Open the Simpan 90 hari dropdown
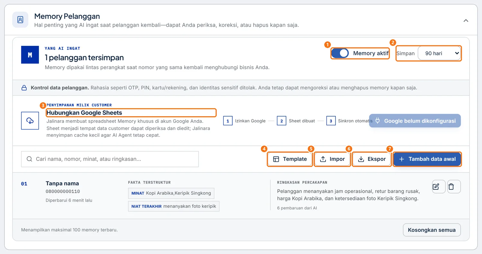 pos(439,53)
